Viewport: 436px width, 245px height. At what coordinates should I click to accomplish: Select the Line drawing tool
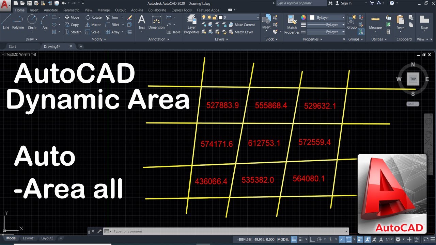(6, 22)
